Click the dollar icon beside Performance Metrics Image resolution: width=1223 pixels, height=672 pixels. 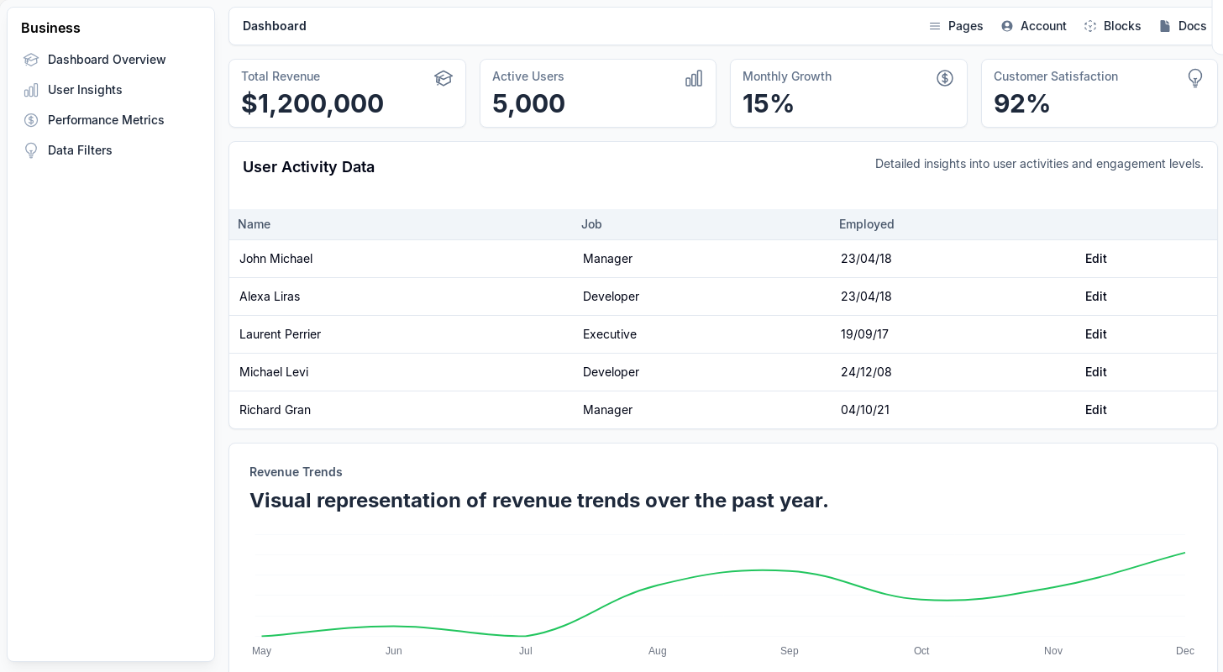point(31,120)
